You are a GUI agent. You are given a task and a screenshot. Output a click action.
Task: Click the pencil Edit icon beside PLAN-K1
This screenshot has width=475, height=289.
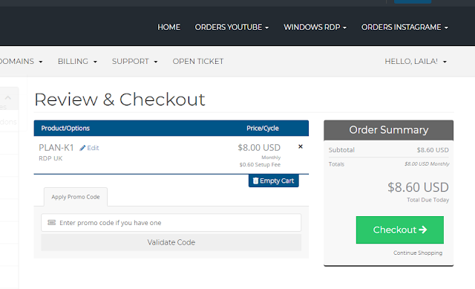coord(82,148)
